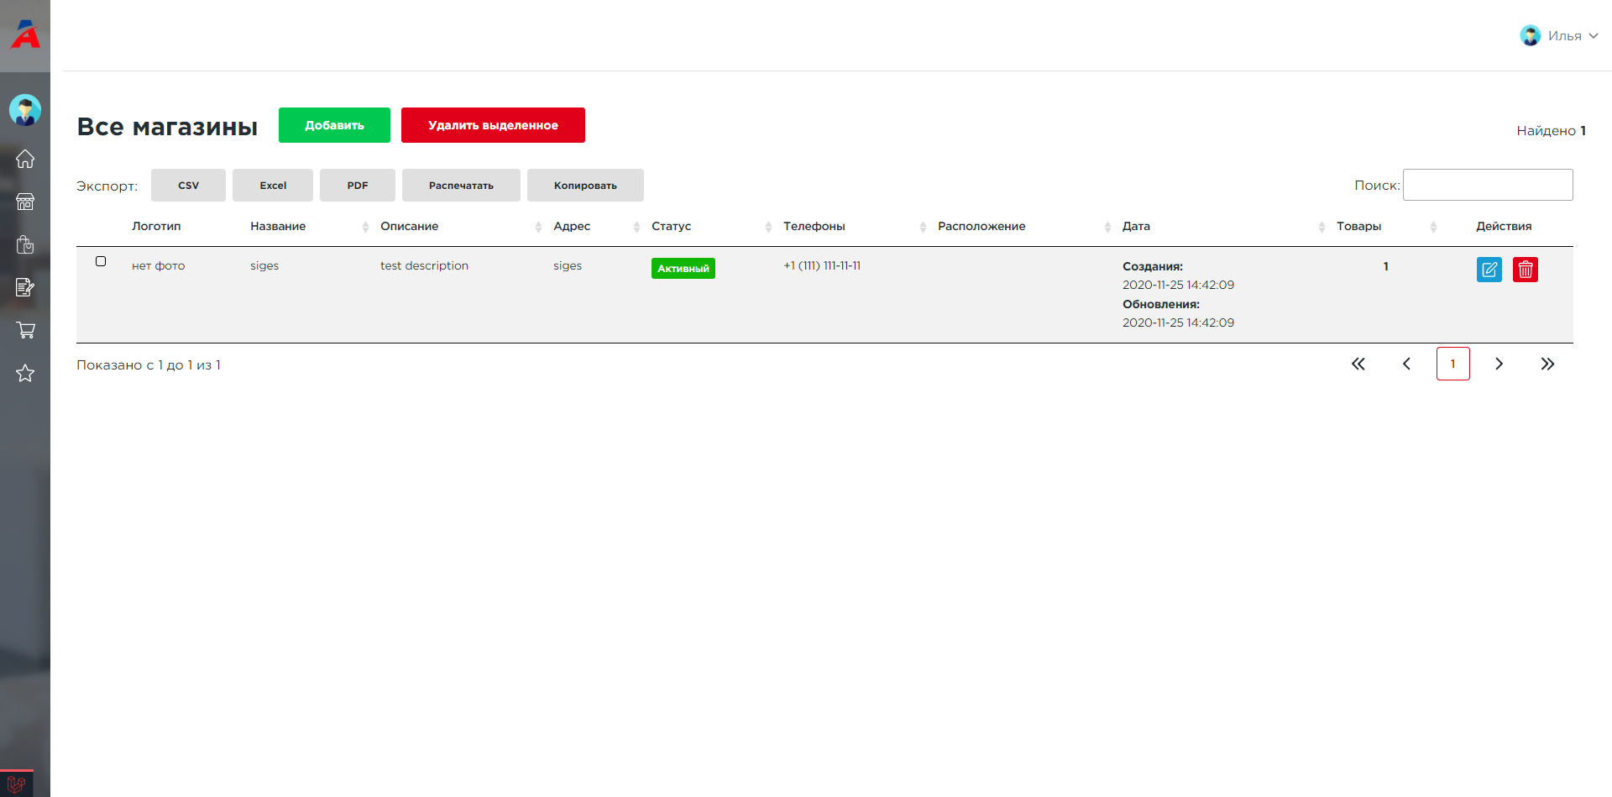The height and width of the screenshot is (797, 1612).
Task: Jump to the first page
Action: click(1358, 364)
